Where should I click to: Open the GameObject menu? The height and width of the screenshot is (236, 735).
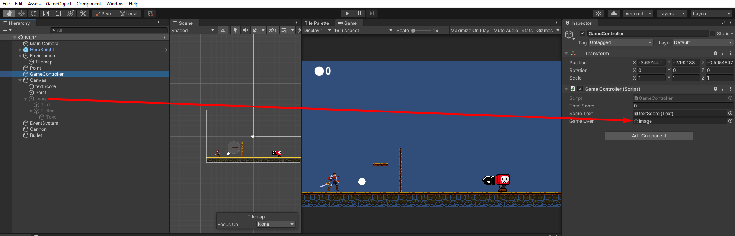(59, 3)
